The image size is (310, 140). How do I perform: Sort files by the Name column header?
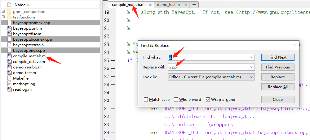click(20, 5)
